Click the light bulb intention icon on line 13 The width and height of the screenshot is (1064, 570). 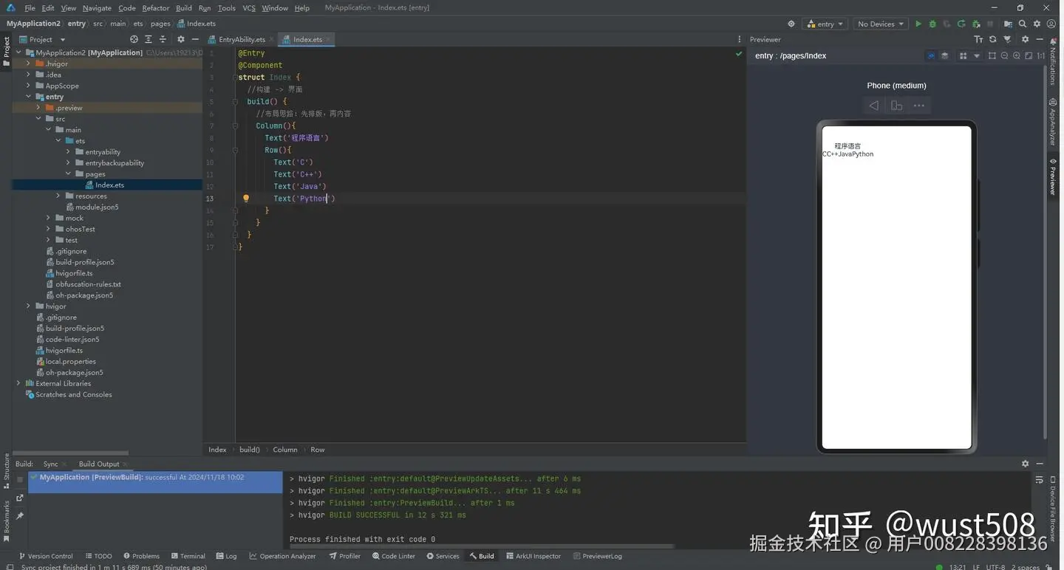246,198
